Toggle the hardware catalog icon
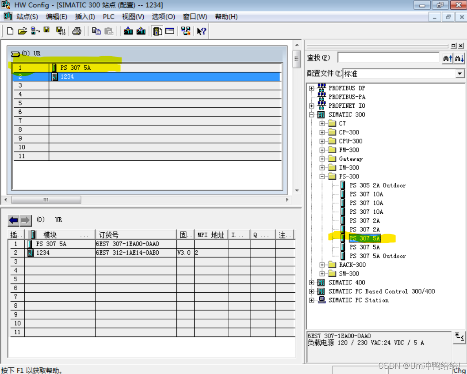467x374 pixels. 157,31
